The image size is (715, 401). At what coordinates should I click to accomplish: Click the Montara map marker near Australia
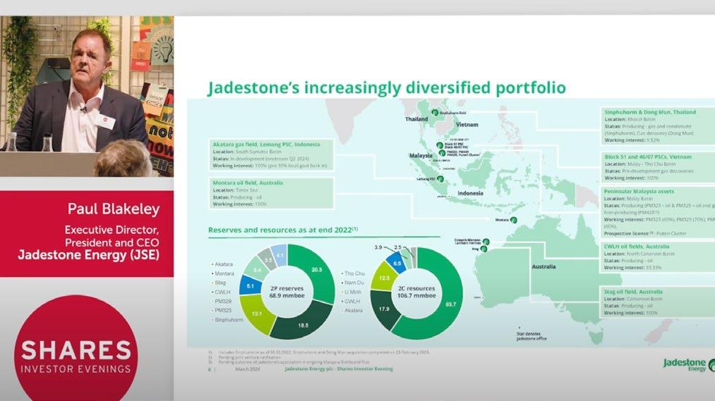(x=513, y=220)
